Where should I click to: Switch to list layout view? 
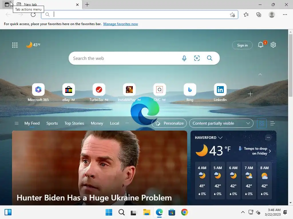pyautogui.click(x=272, y=123)
